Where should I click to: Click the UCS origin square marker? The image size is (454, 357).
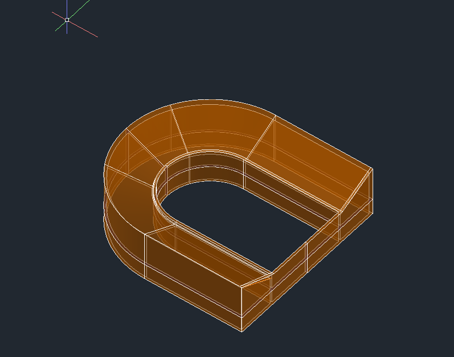click(x=67, y=20)
